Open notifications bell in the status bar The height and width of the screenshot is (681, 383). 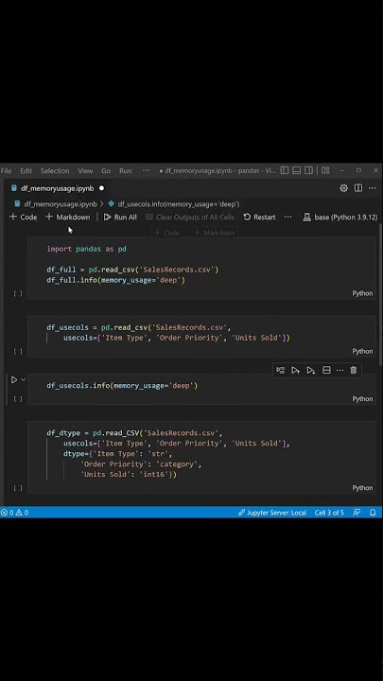pyautogui.click(x=373, y=513)
